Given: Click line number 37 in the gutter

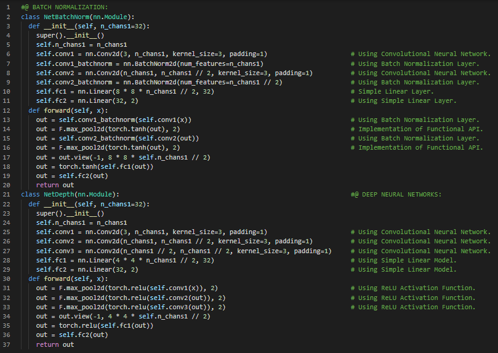Looking at the screenshot, I should pos(8,344).
